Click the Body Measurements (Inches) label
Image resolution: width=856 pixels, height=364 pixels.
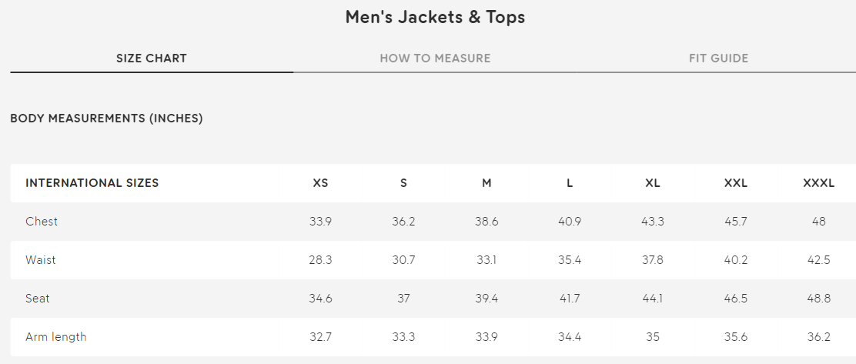(106, 119)
